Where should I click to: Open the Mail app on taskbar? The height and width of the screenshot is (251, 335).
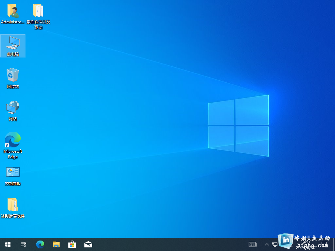(x=88, y=244)
